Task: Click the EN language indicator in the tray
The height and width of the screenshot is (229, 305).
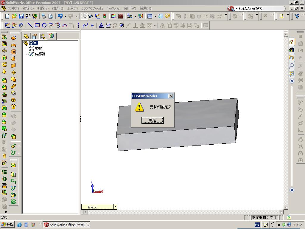Action: point(257,225)
